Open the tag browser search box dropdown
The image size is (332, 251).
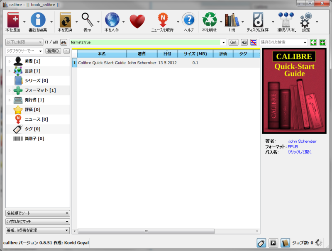[x=40, y=51]
